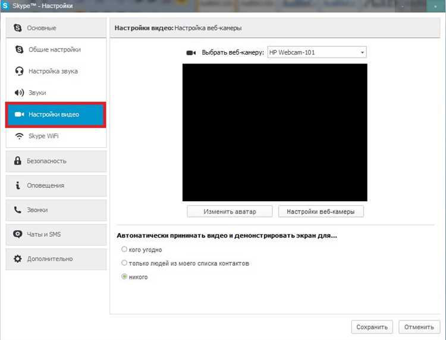Expand the Звонки section
The height and width of the screenshot is (340, 446).
56,210
